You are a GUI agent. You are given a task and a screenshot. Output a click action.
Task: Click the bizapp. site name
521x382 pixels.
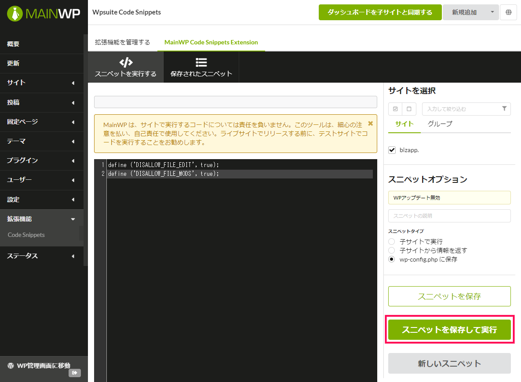(409, 150)
